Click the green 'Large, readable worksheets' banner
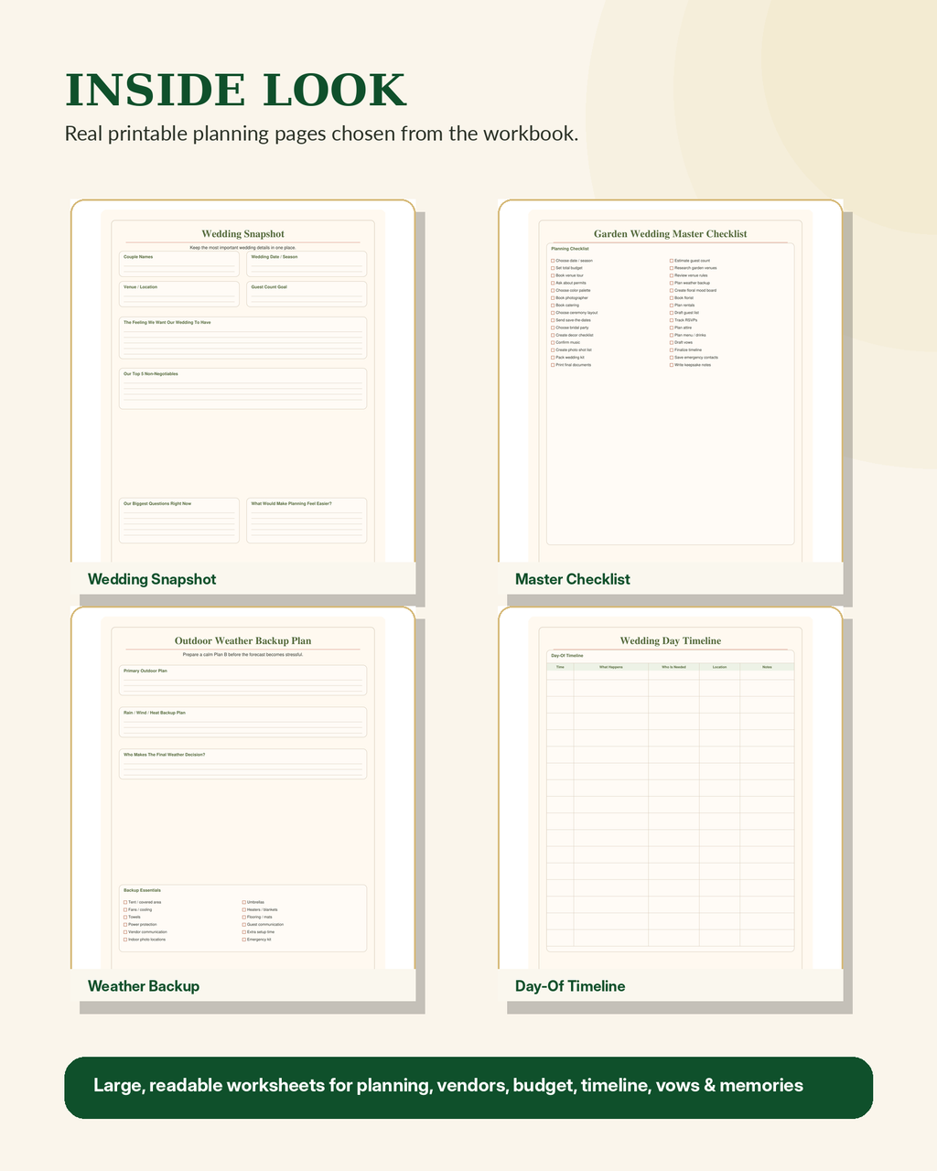 point(468,1088)
